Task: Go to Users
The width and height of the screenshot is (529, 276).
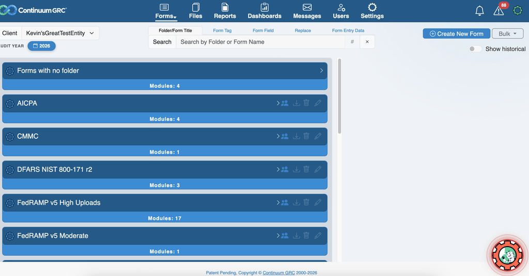Action: [x=341, y=11]
